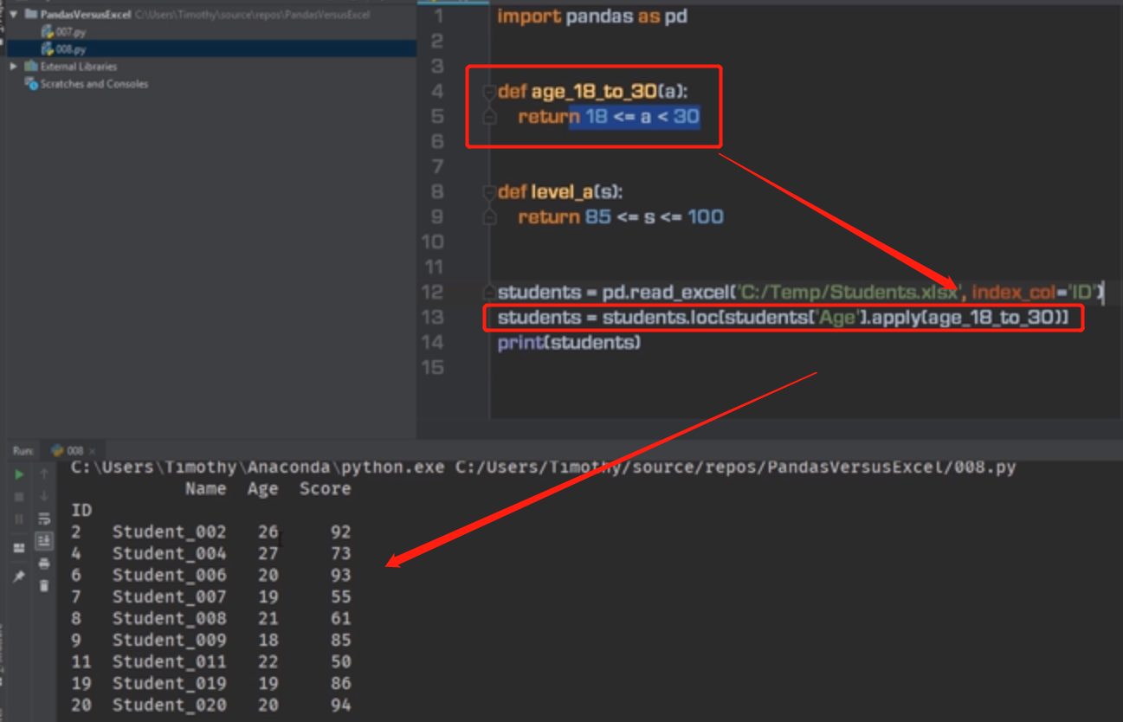The width and height of the screenshot is (1123, 722).
Task: Click the Up the stack trace arrow
Action: pyautogui.click(x=44, y=474)
